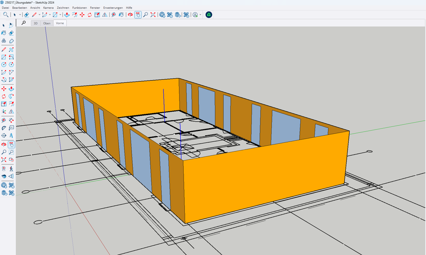
Task: Activate the Walk tool
Action: (11, 168)
